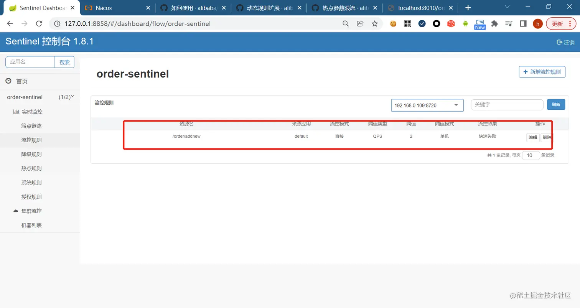The height and width of the screenshot is (308, 580).
Task: Open the green Android extension icon
Action: pyautogui.click(x=465, y=24)
